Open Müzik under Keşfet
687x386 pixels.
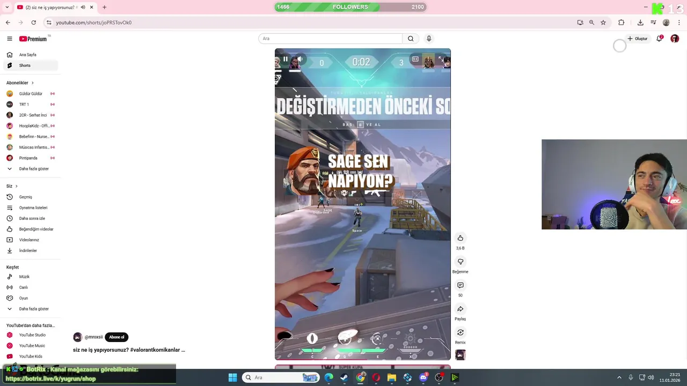click(30, 277)
